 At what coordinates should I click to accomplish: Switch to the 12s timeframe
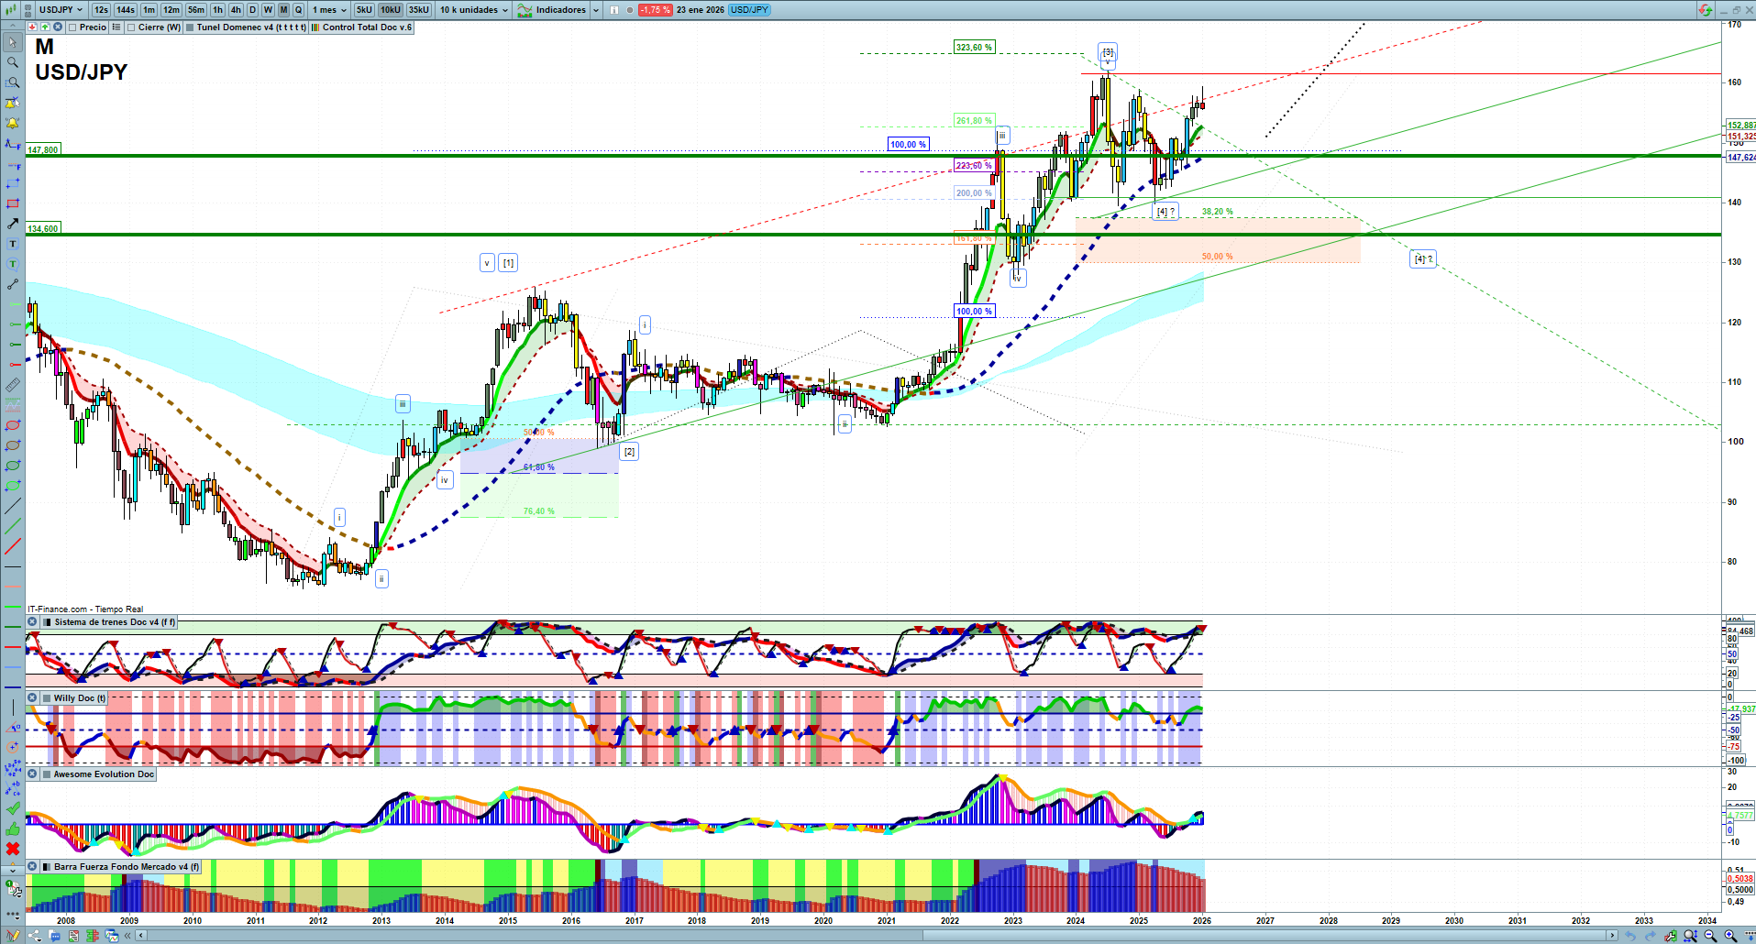[101, 10]
